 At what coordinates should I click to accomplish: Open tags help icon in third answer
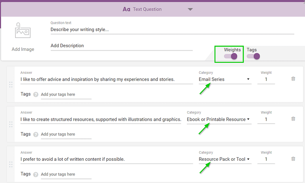36,174
